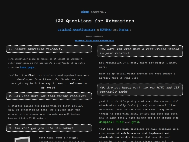189x142 pixels.
Task: Click the italic 'old-school' text
Action: (x=107, y=110)
